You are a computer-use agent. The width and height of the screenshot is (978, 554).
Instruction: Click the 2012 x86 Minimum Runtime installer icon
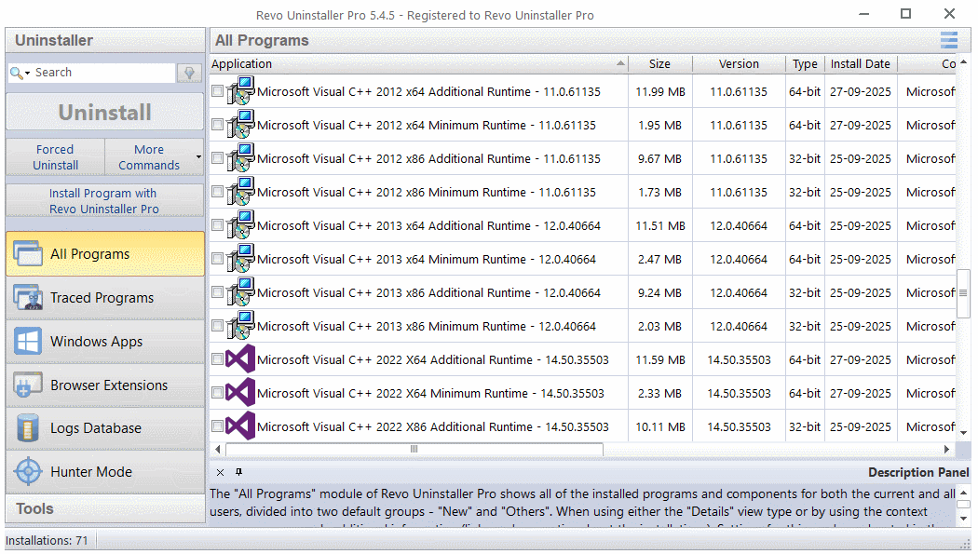click(240, 192)
